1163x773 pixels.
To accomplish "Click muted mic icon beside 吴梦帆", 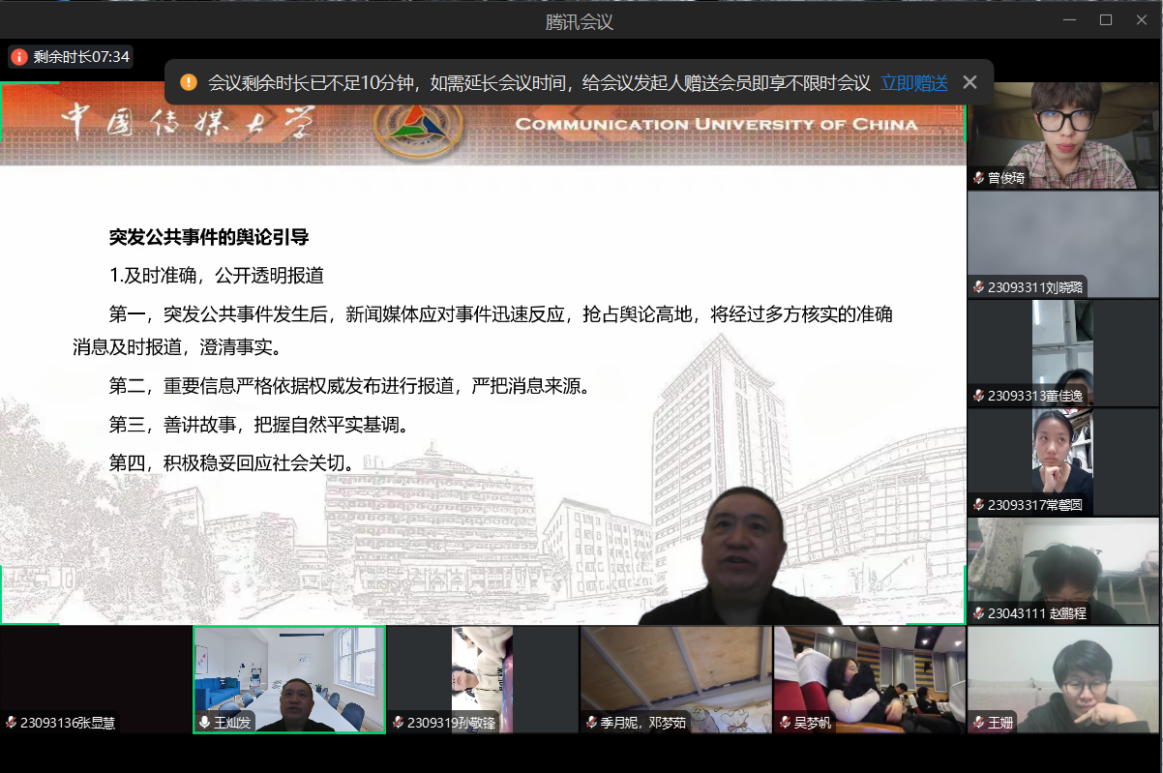I will [785, 723].
